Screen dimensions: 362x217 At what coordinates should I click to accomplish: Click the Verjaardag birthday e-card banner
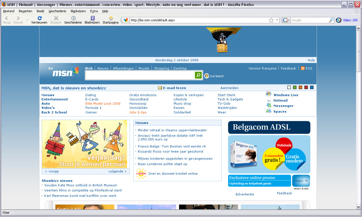click(85, 144)
